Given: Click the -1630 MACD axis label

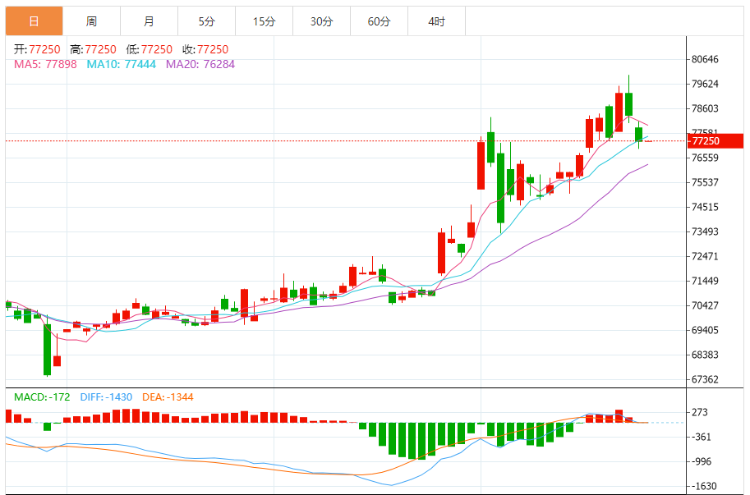Looking at the screenshot, I should click(705, 486).
